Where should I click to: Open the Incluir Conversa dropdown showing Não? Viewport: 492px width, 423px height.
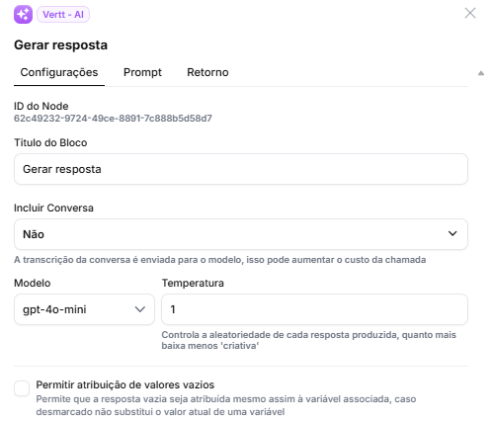(x=241, y=234)
